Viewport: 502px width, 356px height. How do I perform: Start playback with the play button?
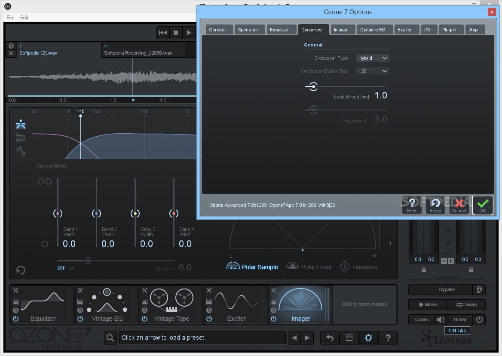(x=189, y=33)
